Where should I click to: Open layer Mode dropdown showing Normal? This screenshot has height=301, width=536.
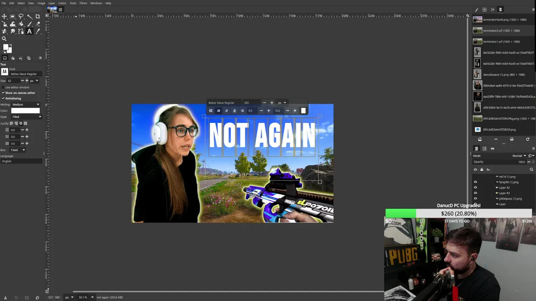point(519,156)
